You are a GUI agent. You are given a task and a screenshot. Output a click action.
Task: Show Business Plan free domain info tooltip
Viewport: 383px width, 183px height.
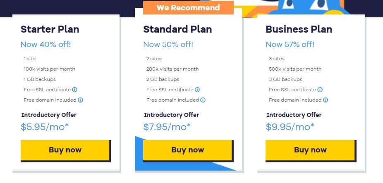pyautogui.click(x=326, y=100)
